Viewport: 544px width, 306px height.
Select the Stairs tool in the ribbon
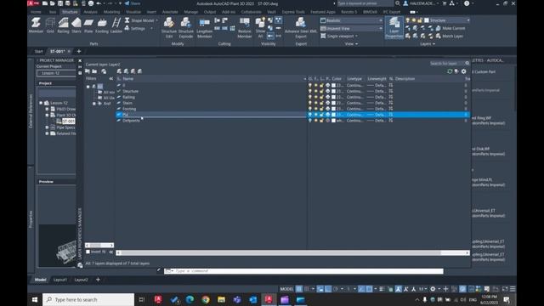pyautogui.click(x=76, y=25)
